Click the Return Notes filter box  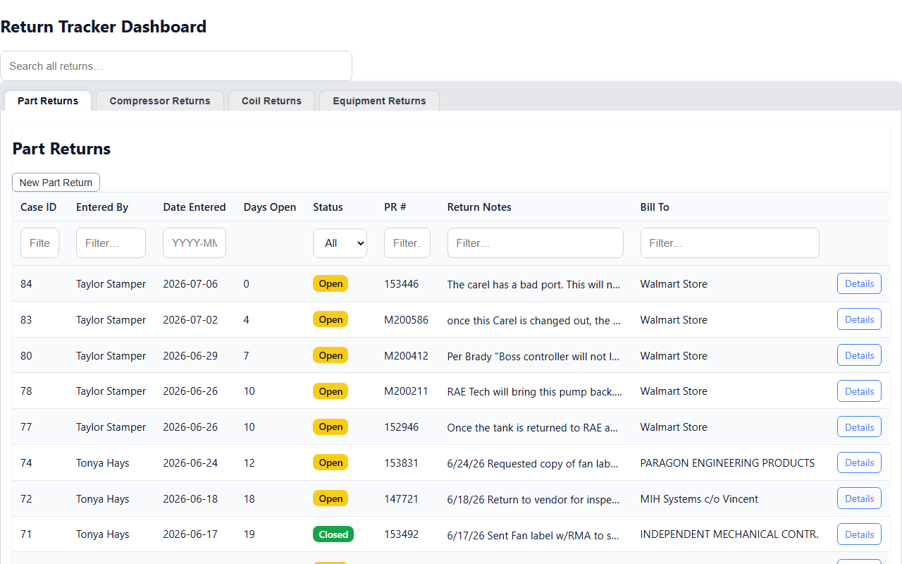click(535, 243)
